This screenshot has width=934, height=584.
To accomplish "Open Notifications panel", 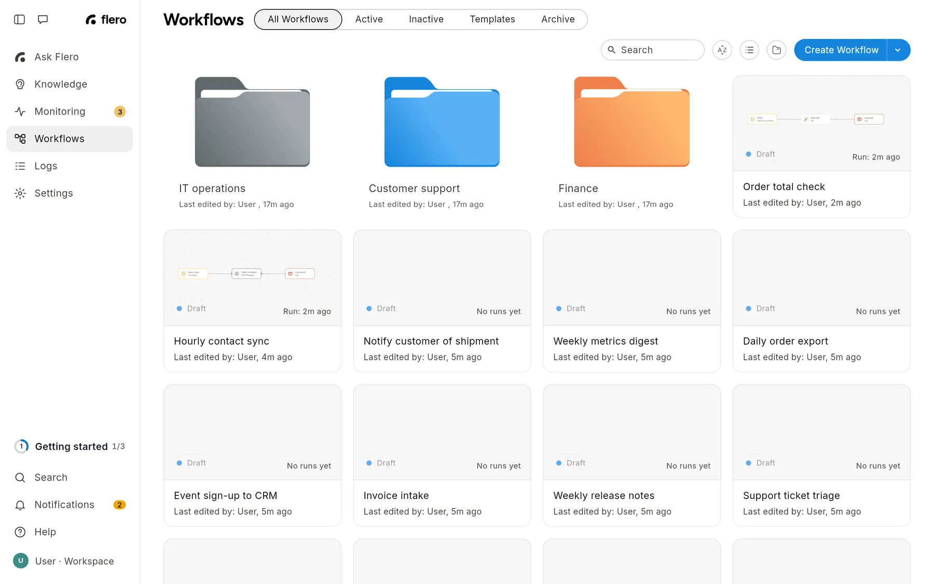I will pyautogui.click(x=70, y=505).
